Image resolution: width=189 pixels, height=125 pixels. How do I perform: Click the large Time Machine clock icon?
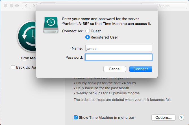[x=27, y=36]
